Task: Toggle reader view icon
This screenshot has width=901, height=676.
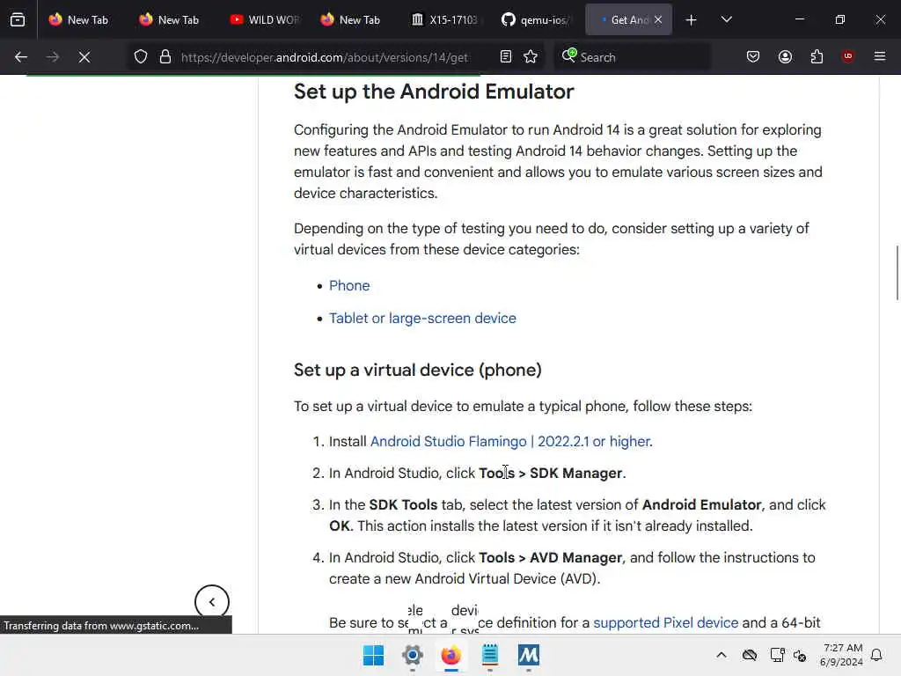Action: (x=506, y=57)
